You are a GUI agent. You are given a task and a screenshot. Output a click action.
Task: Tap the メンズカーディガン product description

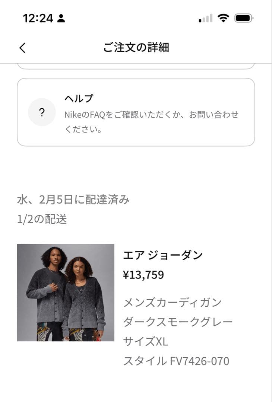click(x=173, y=302)
